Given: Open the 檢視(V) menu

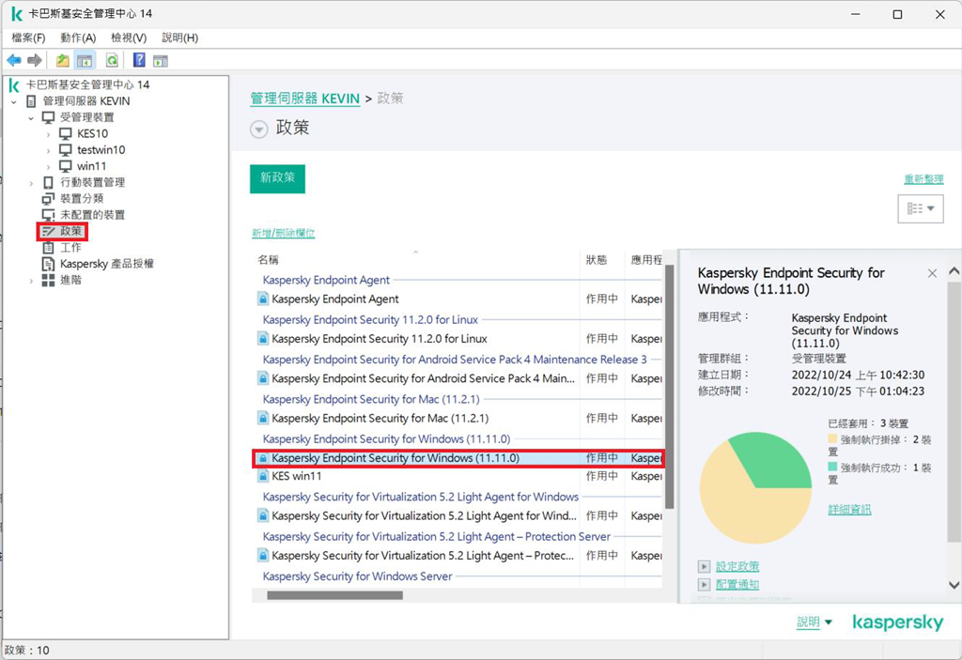Looking at the screenshot, I should (129, 38).
